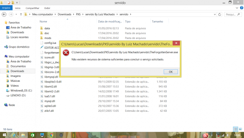
Task: Select the Exibir ribbon tab
Action: tap(47, 8)
